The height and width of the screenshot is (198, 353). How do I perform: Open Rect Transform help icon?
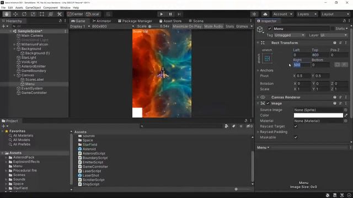pos(335,43)
